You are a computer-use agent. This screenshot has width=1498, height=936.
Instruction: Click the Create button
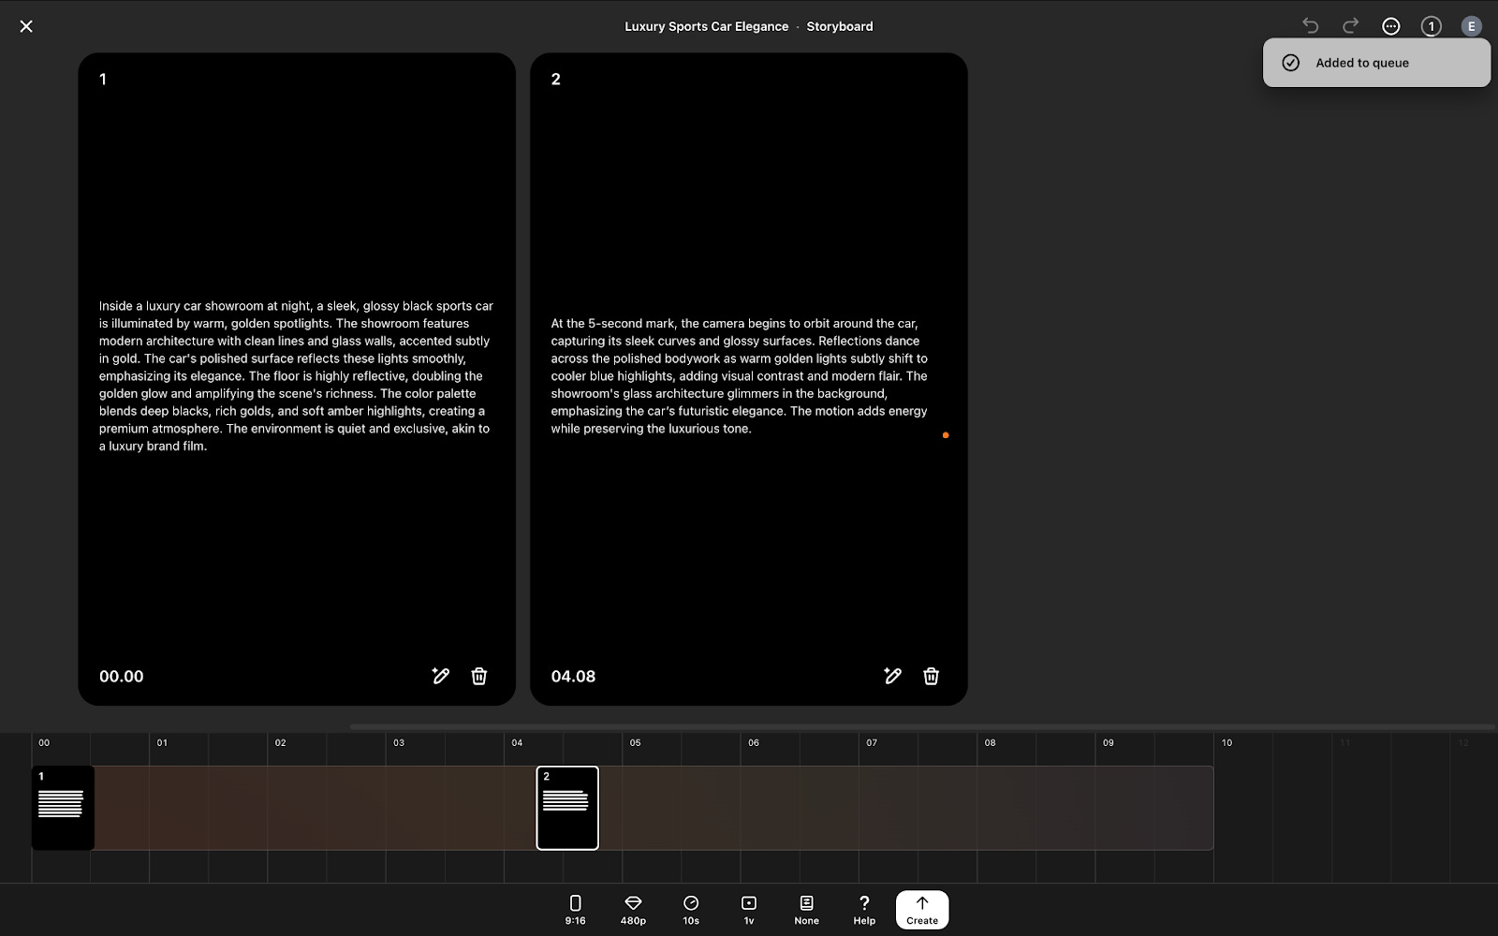tap(922, 910)
